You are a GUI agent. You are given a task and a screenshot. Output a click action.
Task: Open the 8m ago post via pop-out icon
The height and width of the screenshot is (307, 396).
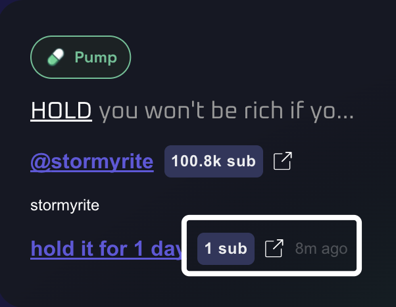(x=274, y=248)
